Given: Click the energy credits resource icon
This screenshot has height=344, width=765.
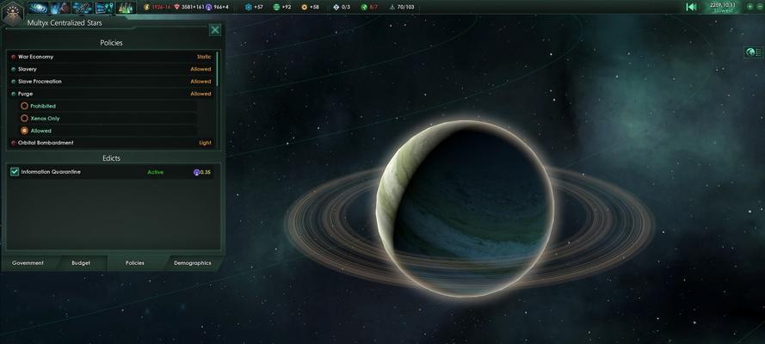Looking at the screenshot, I should 147,7.
